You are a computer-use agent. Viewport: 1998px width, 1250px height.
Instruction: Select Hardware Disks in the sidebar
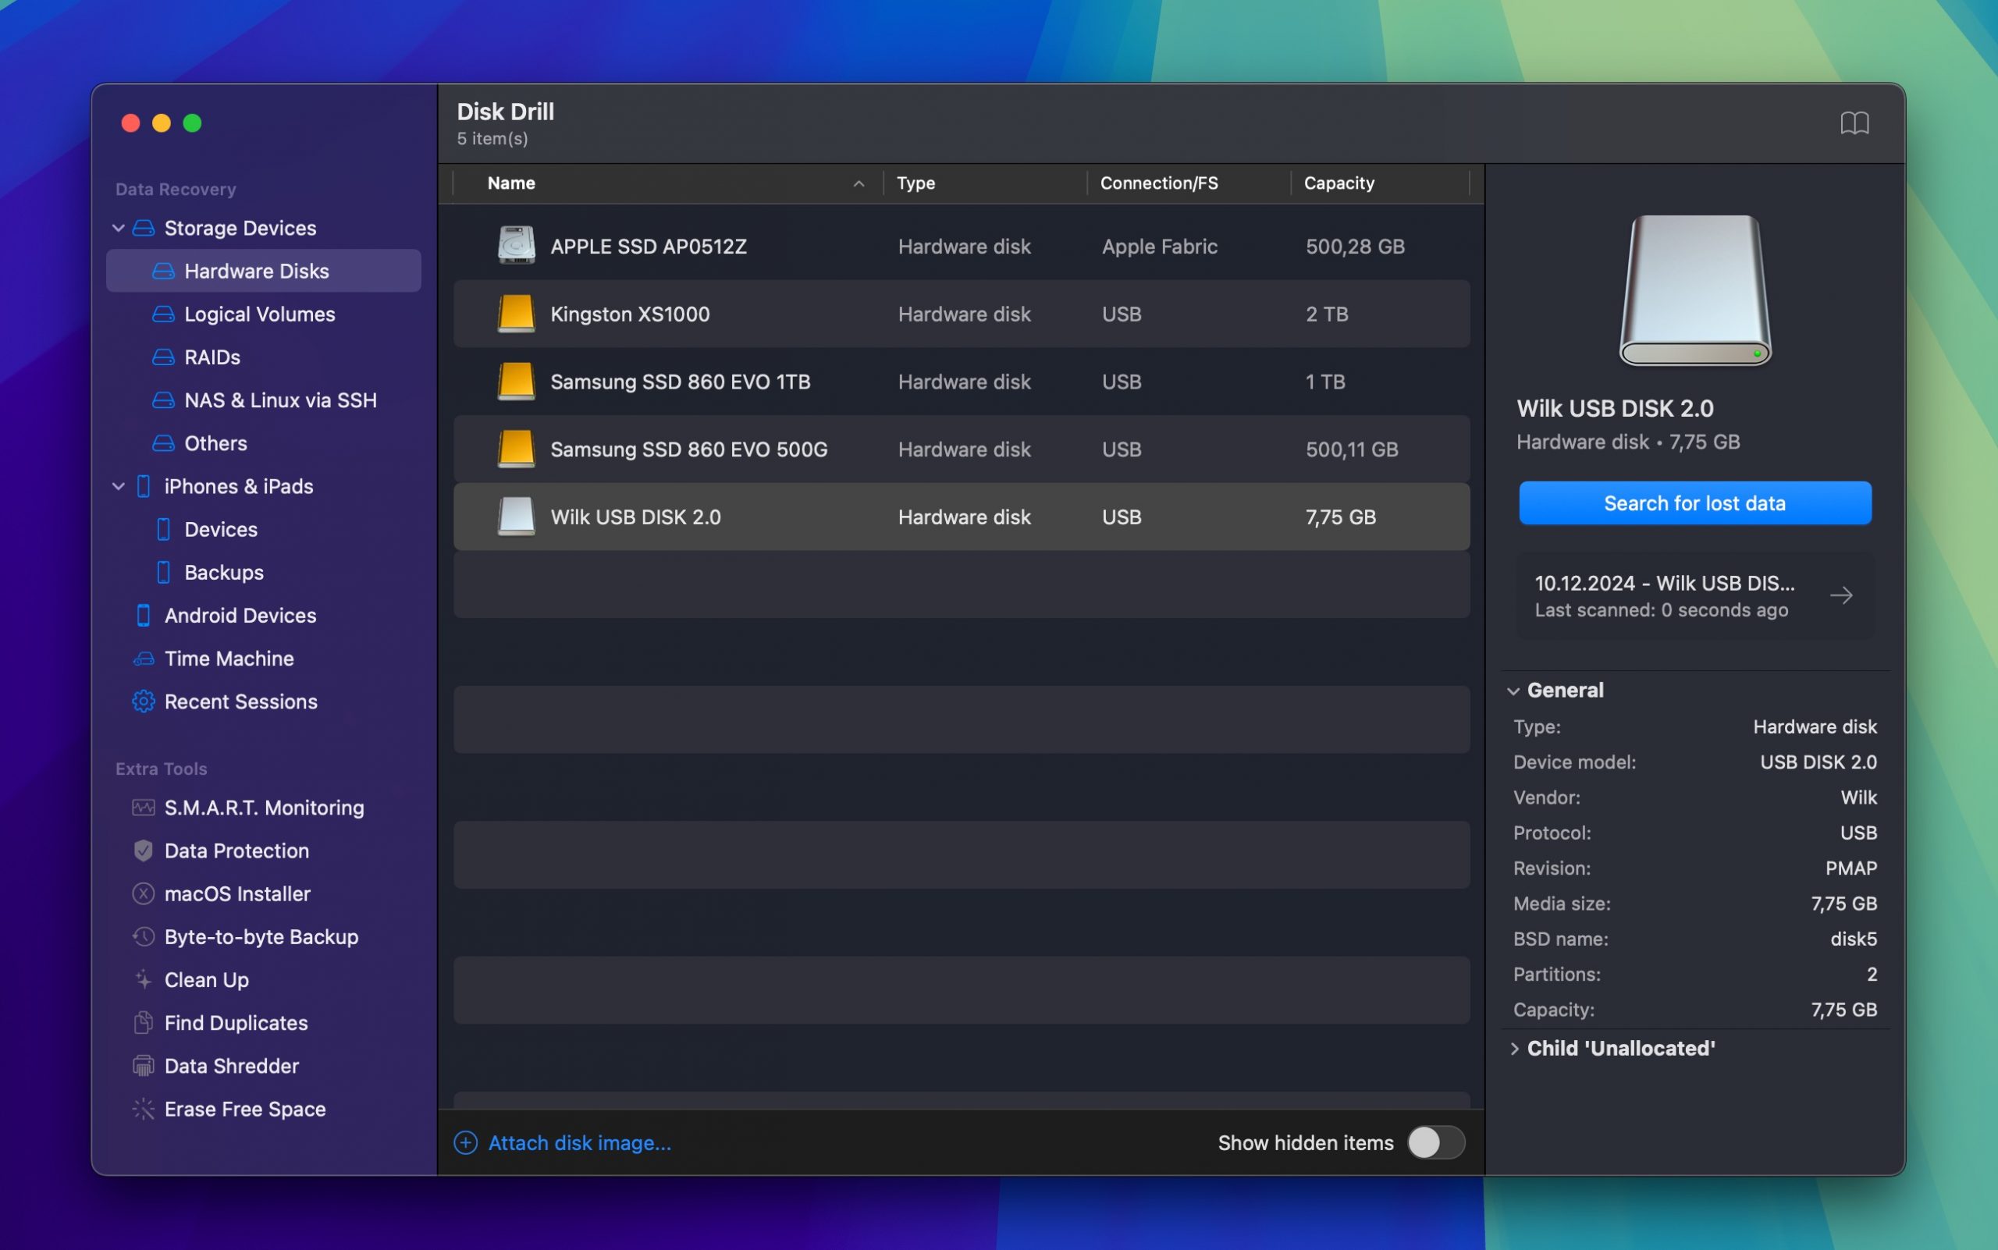(263, 270)
